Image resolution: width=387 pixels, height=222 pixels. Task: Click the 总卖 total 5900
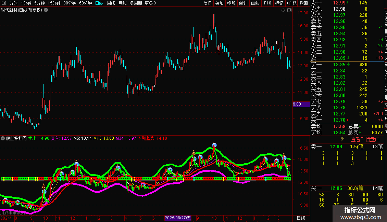(377, 126)
